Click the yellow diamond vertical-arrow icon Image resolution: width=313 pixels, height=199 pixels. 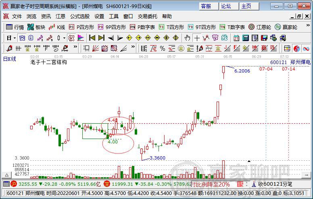[176, 38]
